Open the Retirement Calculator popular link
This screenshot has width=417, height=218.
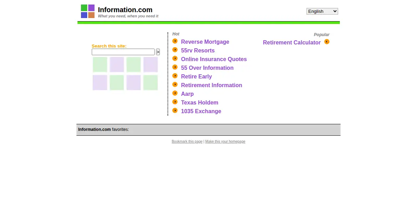[292, 43]
